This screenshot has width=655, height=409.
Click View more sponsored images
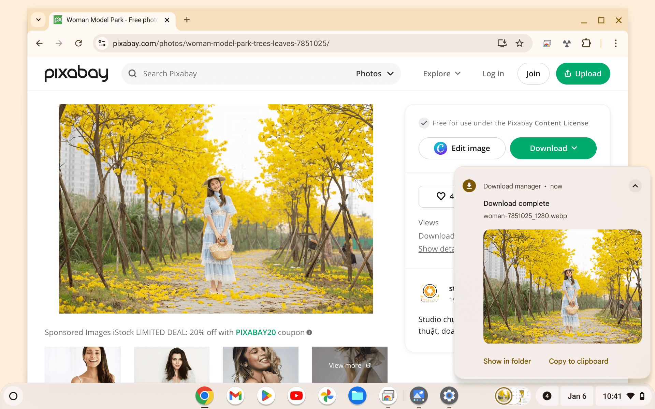[350, 365]
